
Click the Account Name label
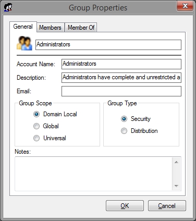[x=36, y=64]
